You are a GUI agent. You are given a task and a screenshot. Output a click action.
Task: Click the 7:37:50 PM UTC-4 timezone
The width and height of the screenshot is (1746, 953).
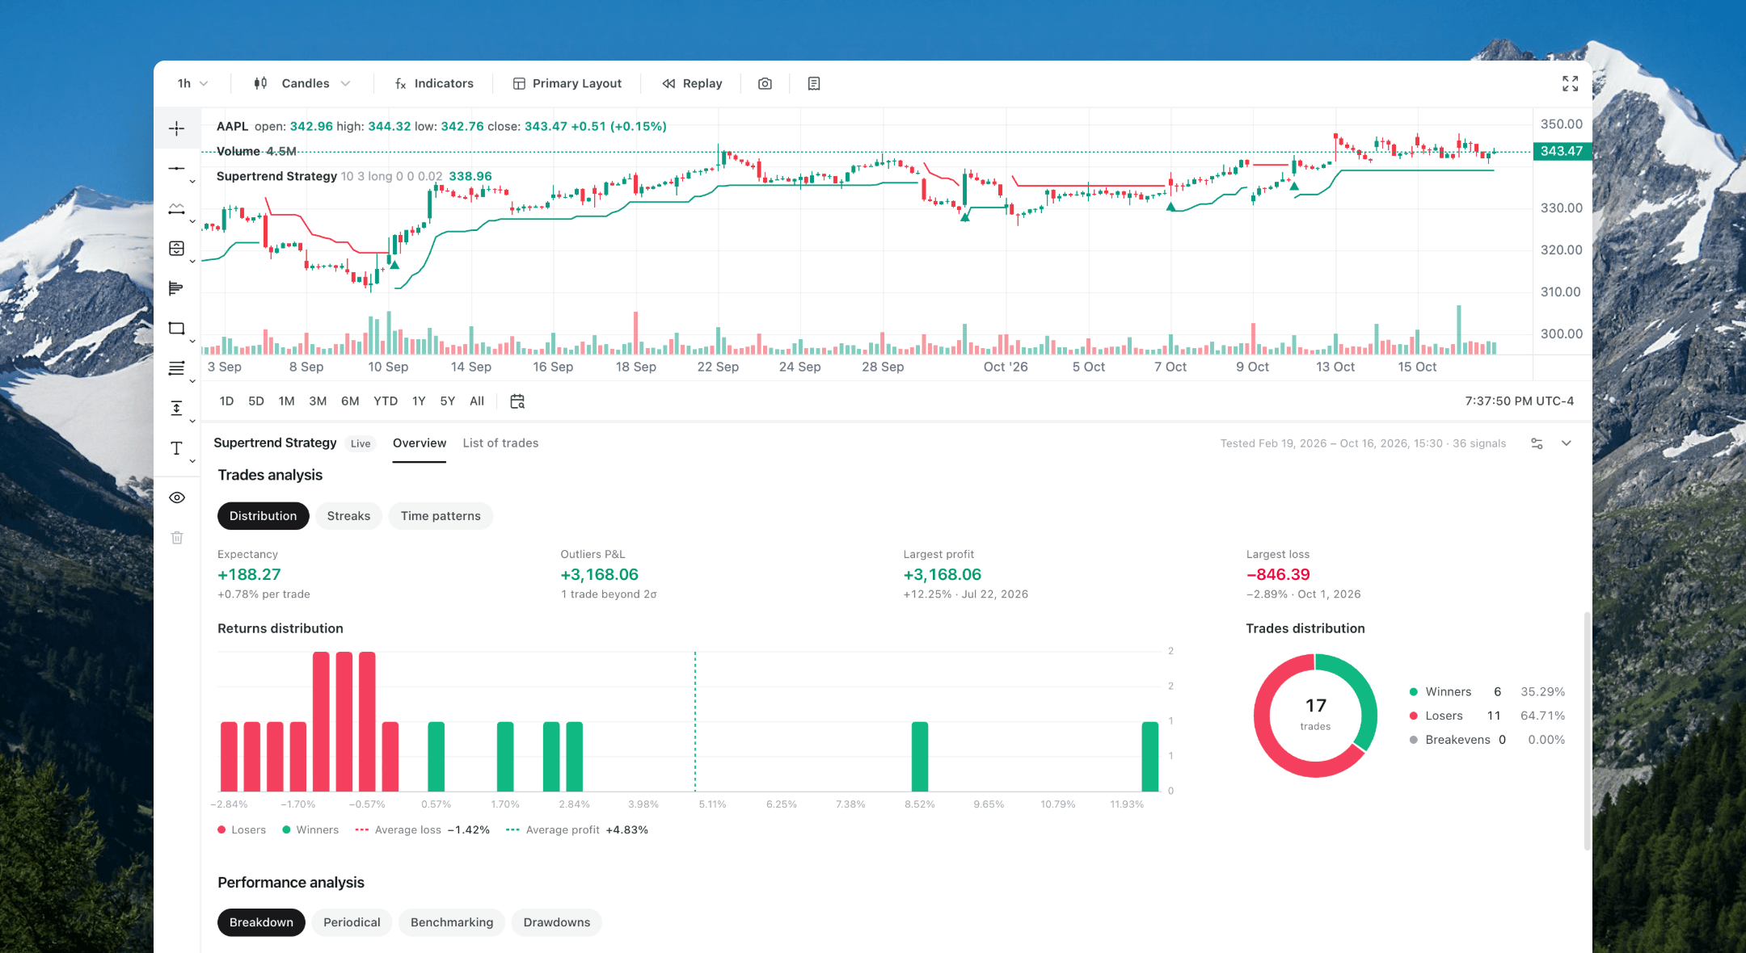point(1520,401)
